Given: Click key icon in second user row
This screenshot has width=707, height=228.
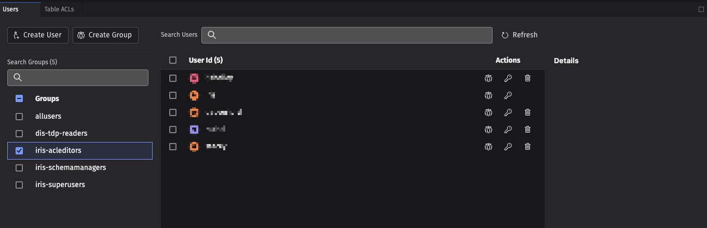Looking at the screenshot, I should (508, 95).
